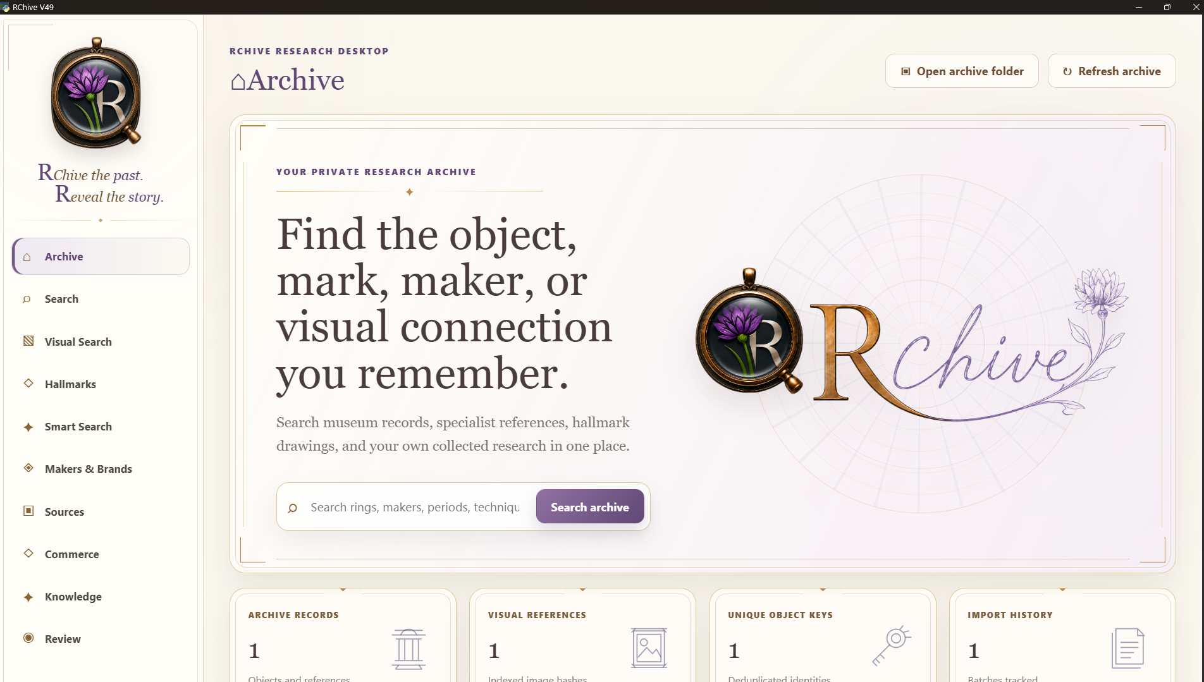Click the Archive Records label in the stats card
The width and height of the screenshot is (1204, 682).
pos(293,615)
